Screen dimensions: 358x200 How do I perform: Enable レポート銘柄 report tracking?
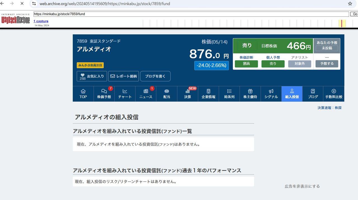click(x=124, y=76)
